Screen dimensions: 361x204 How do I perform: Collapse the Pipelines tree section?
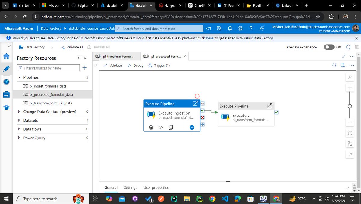click(x=20, y=77)
